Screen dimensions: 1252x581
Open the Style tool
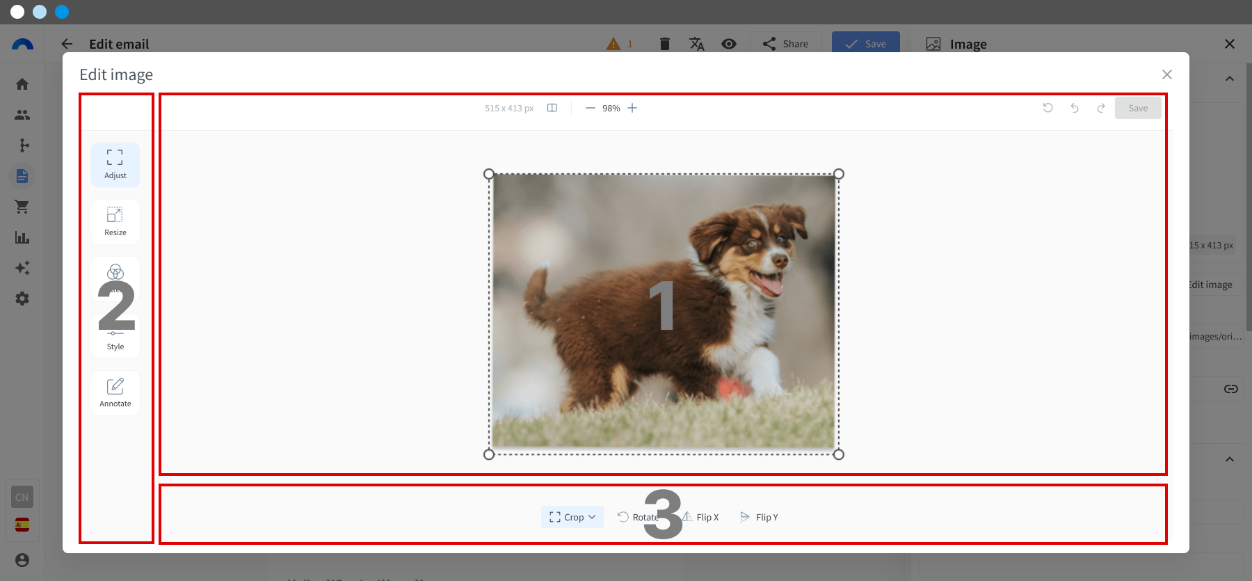pos(115,337)
